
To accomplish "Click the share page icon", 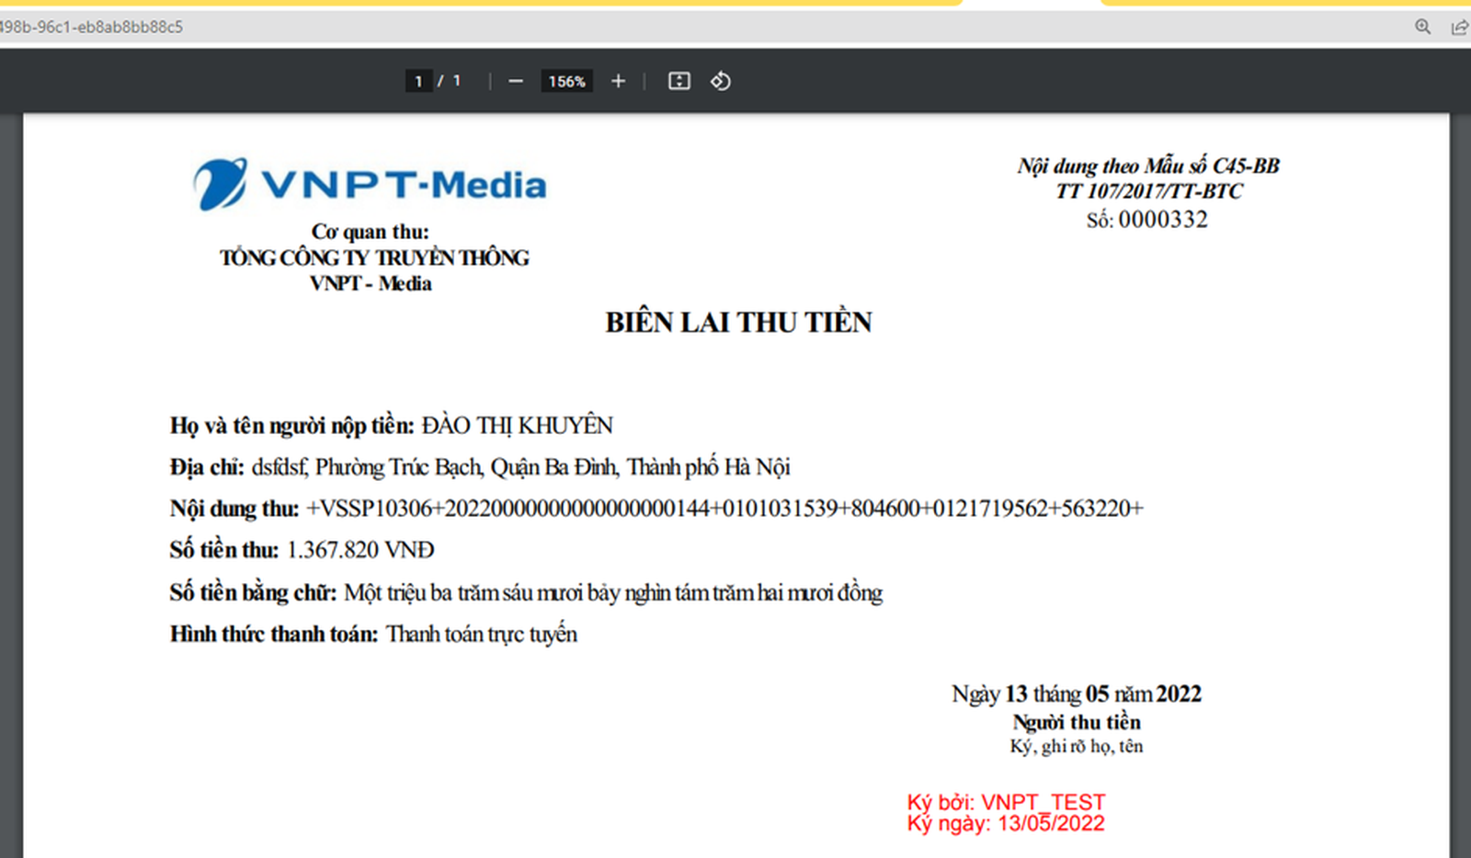I will (1459, 27).
